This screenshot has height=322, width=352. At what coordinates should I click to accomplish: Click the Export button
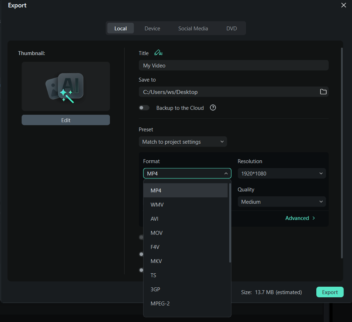(x=330, y=292)
